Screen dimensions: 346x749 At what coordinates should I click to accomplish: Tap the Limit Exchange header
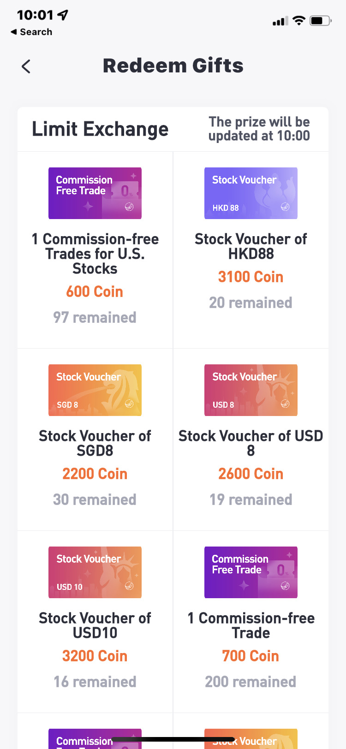[100, 129]
